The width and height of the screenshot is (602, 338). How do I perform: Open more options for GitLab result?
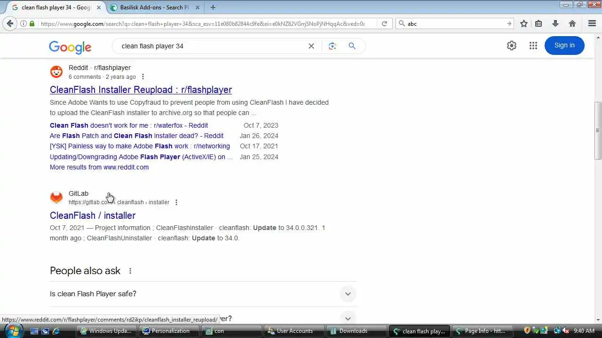pos(176,202)
